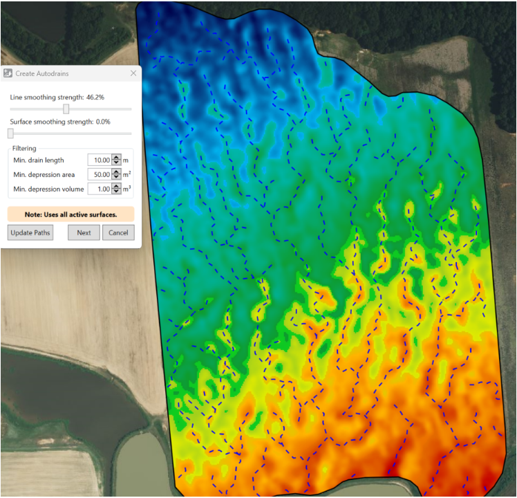Image resolution: width=517 pixels, height=498 pixels.
Task: Increase Min. depression volume with up arrow
Action: coord(116,186)
